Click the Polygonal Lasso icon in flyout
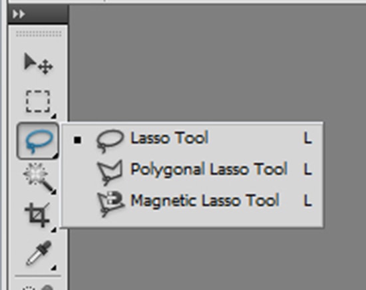Image resolution: width=366 pixels, height=290 pixels. [x=110, y=172]
